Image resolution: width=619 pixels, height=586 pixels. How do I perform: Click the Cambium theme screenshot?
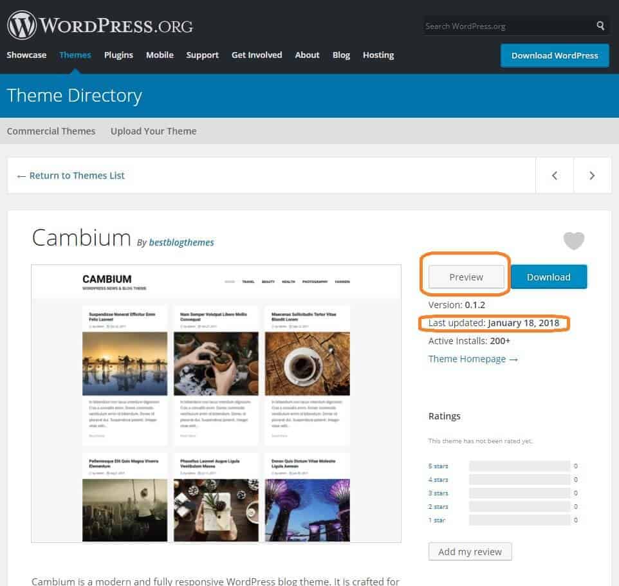click(216, 404)
